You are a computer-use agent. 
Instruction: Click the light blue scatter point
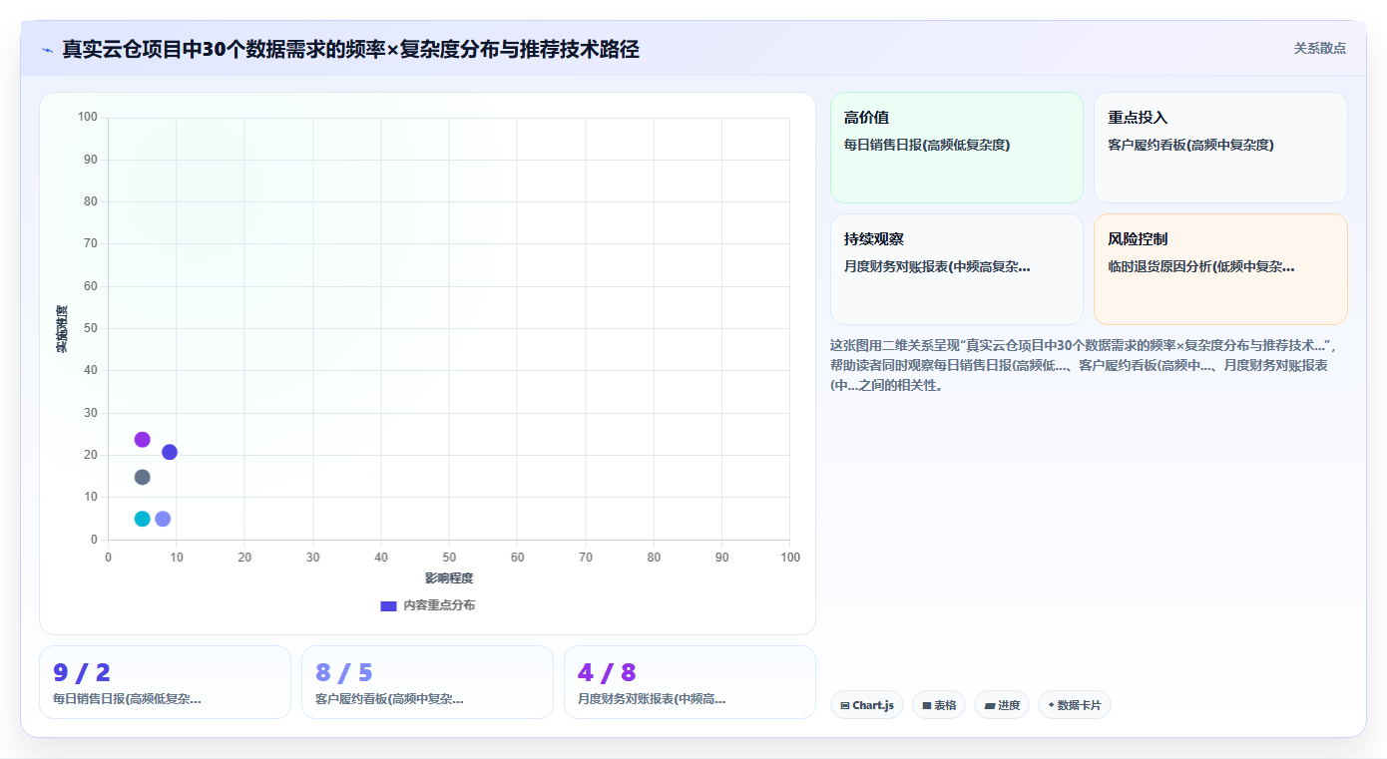163,519
